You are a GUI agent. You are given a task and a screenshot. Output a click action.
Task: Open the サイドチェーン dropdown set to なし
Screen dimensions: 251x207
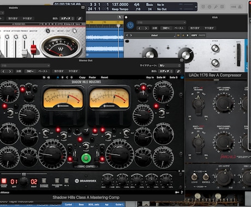[x=169, y=65]
